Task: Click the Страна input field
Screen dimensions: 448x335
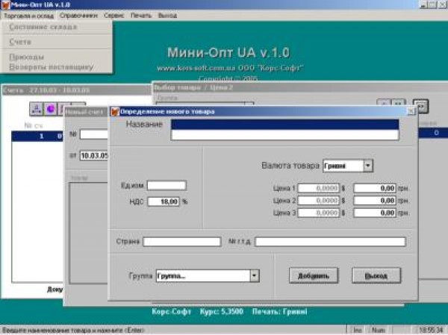Action: 181,242
